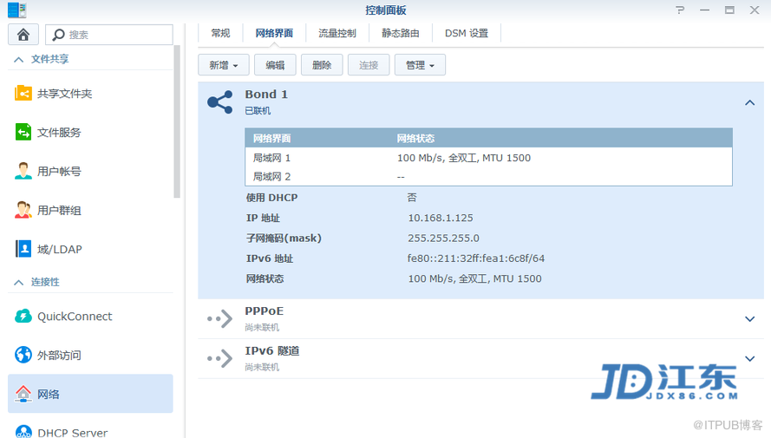This screenshot has height=438, width=771.
Task: Switch to the 静态路由 tab
Action: pos(401,33)
